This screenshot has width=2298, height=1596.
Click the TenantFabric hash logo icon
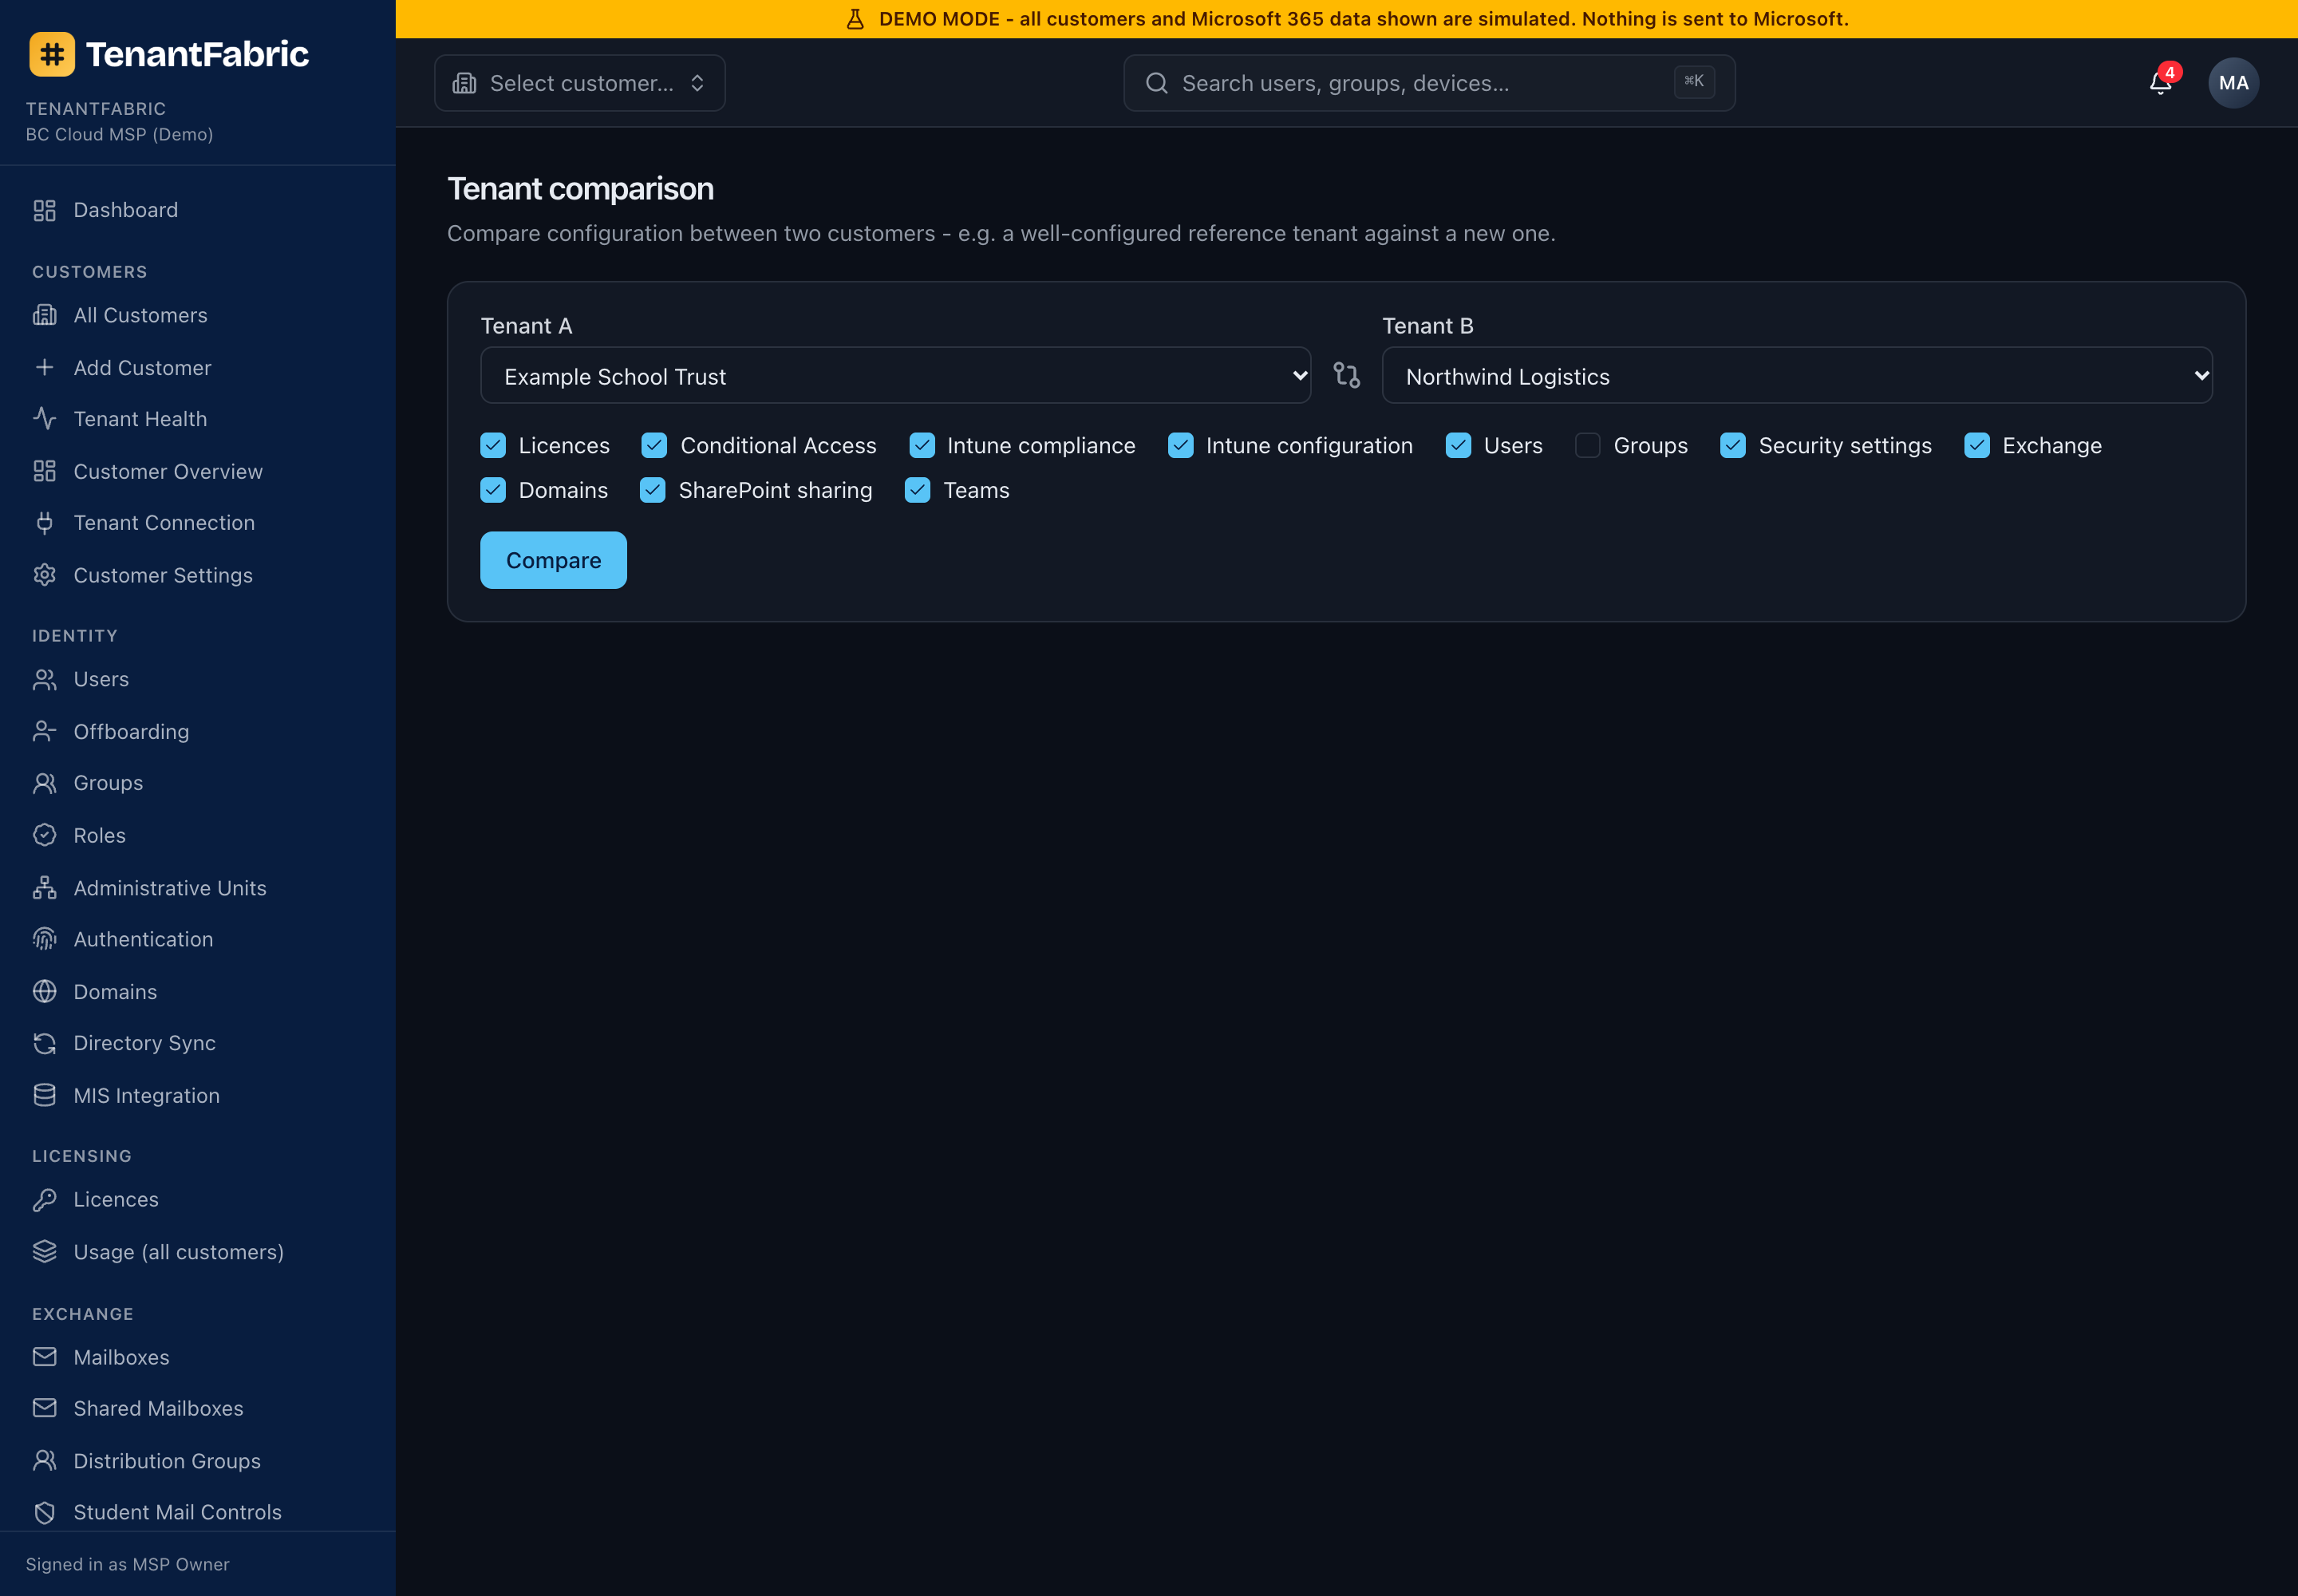point(52,54)
